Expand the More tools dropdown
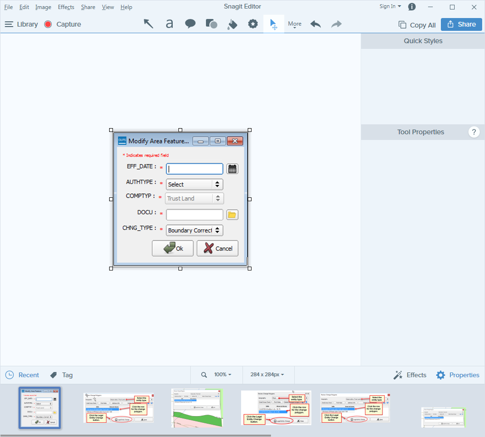 coord(295,24)
